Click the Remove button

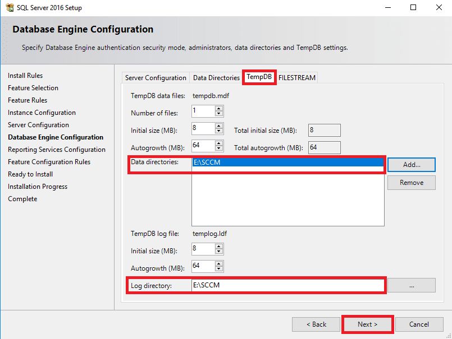(412, 183)
